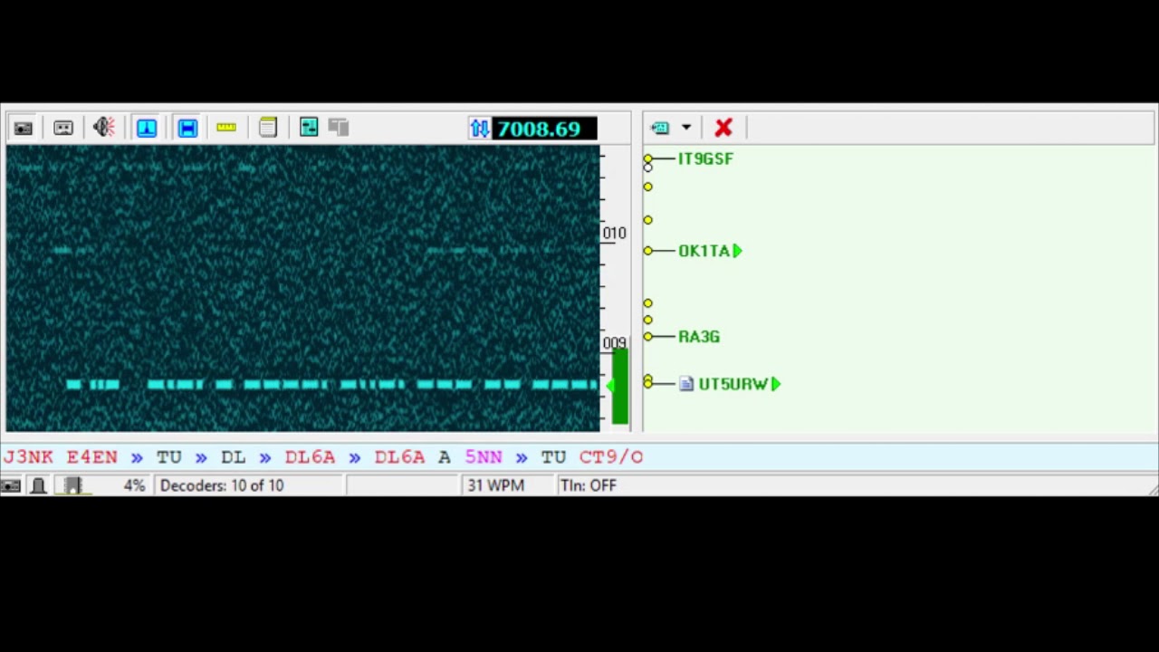Click the yellow marker dot beside OK1TA

647,251
